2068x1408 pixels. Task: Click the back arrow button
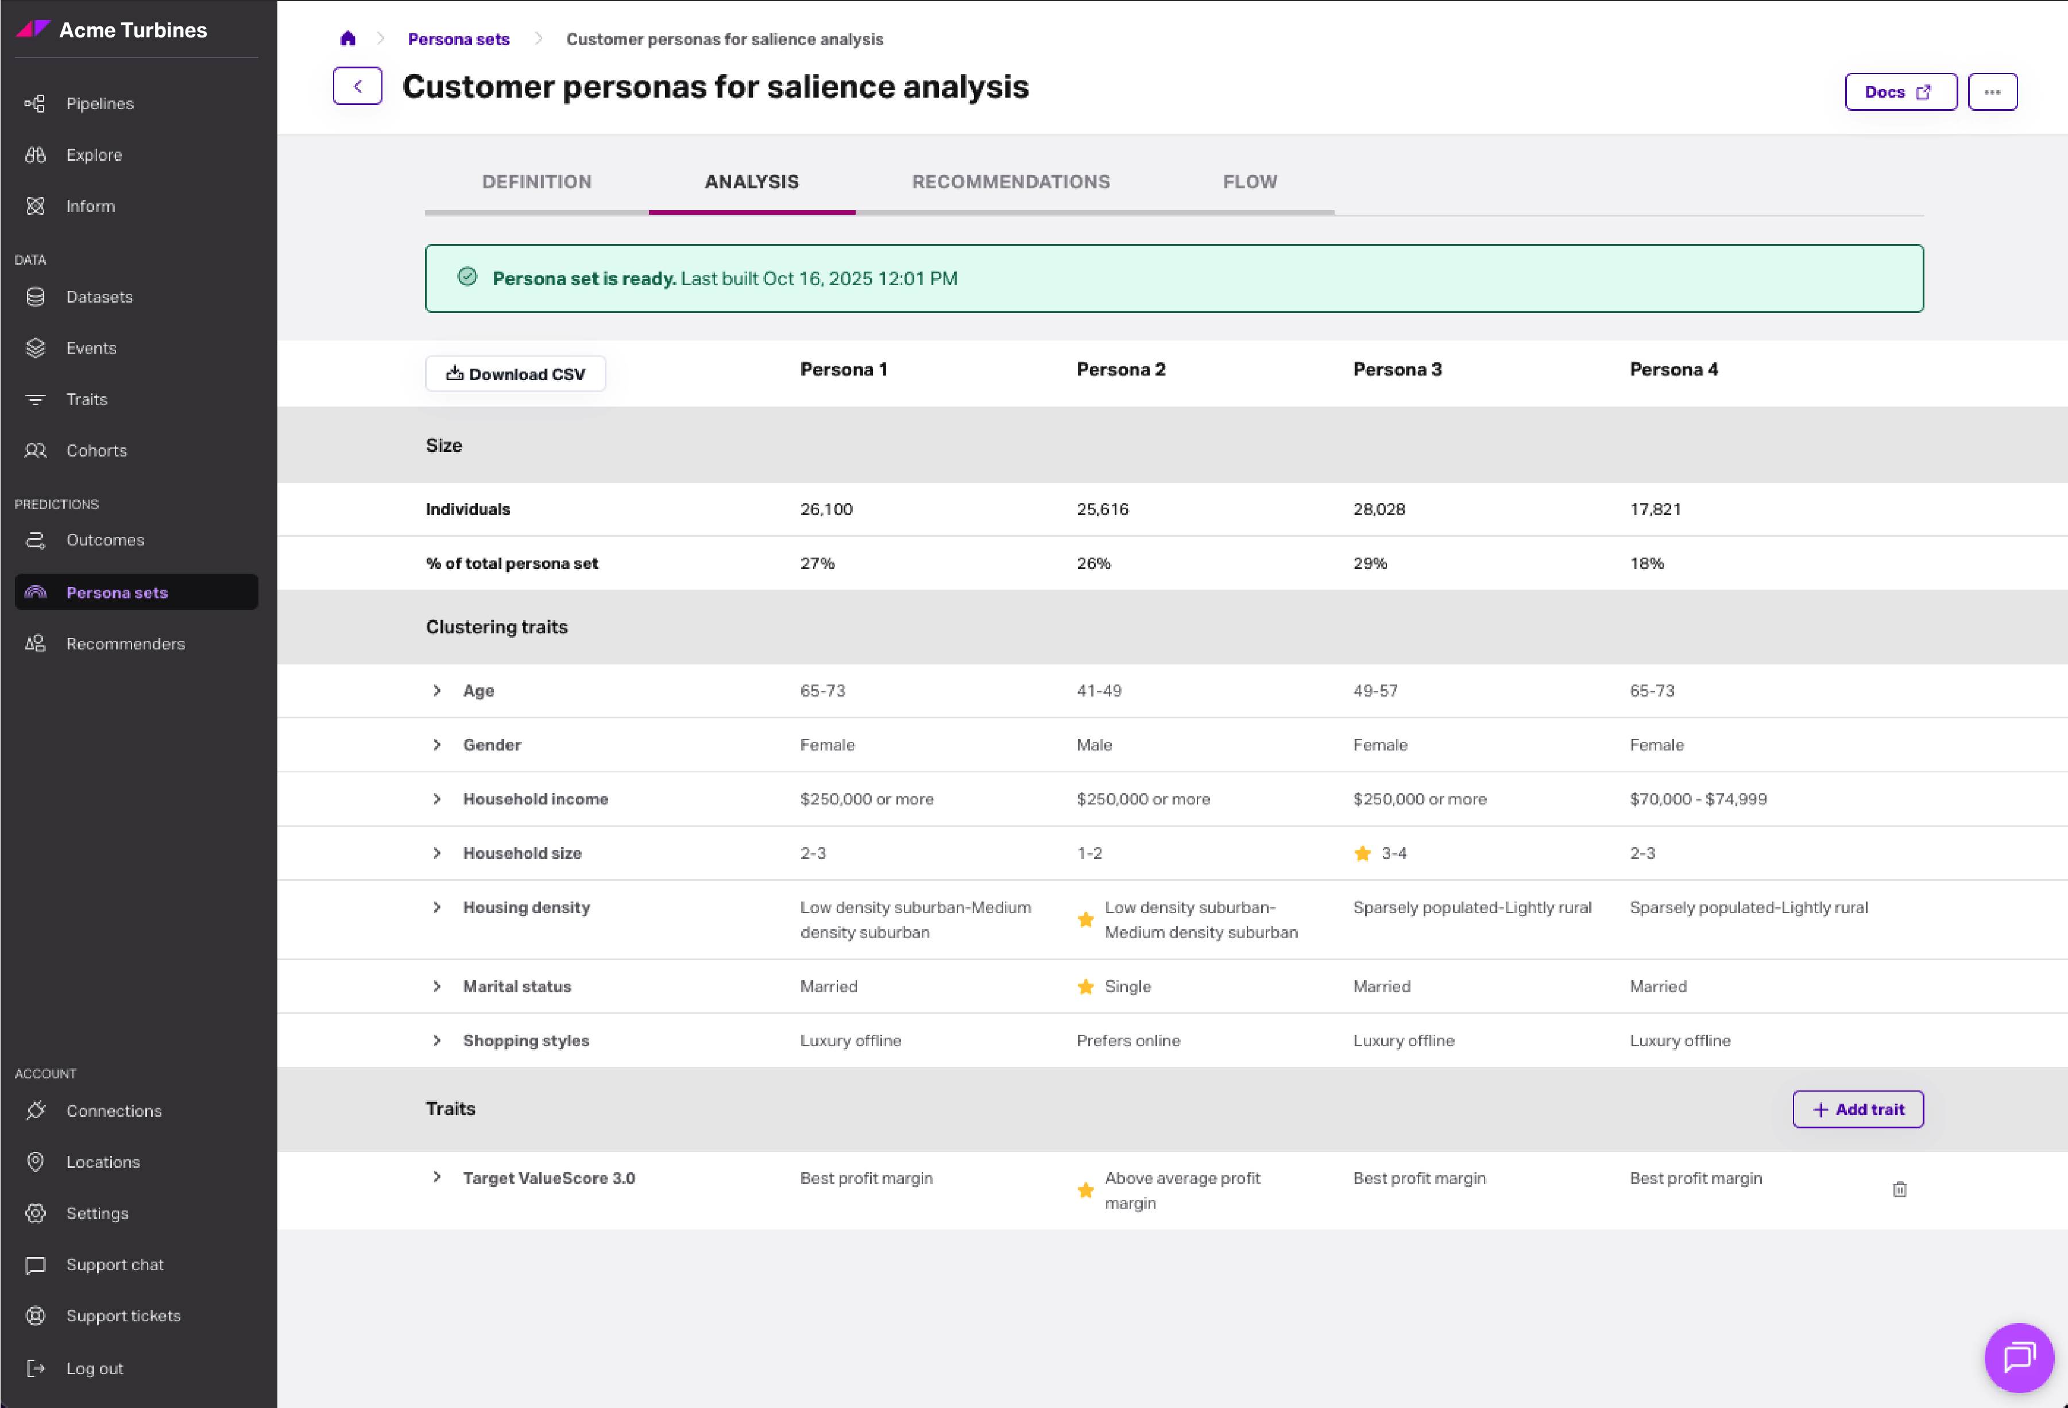pyautogui.click(x=358, y=86)
